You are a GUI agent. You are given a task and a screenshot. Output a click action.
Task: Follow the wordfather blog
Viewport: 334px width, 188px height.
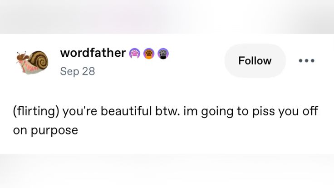pos(255,61)
